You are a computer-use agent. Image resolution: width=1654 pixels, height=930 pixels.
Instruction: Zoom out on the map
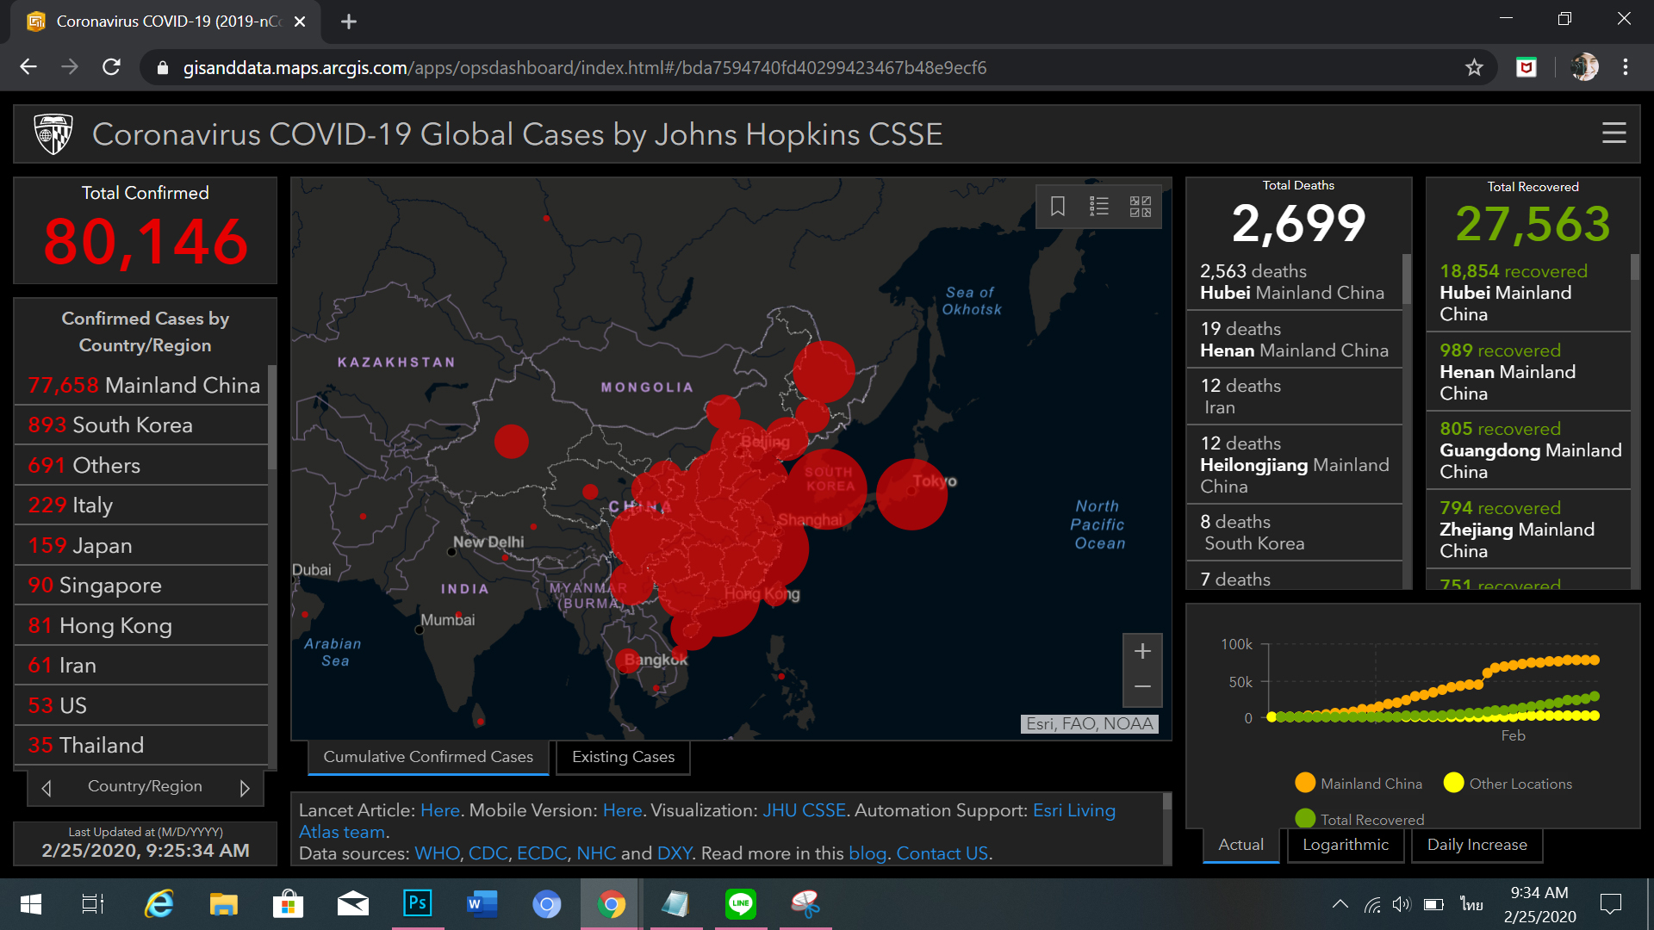pyautogui.click(x=1142, y=687)
